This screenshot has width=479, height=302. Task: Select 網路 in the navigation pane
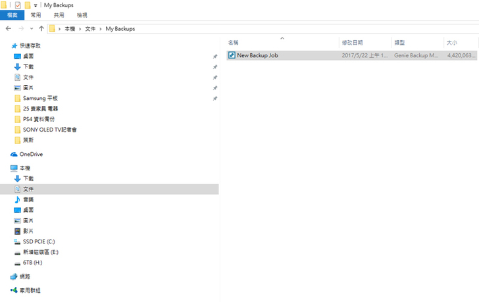pos(25,276)
